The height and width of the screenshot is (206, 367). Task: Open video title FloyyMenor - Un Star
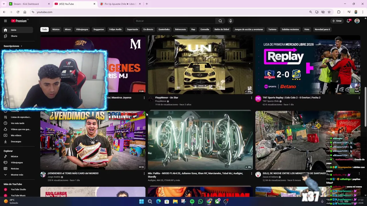tap(167, 98)
